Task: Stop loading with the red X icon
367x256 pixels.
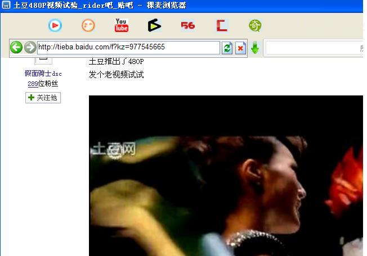Action: point(240,48)
